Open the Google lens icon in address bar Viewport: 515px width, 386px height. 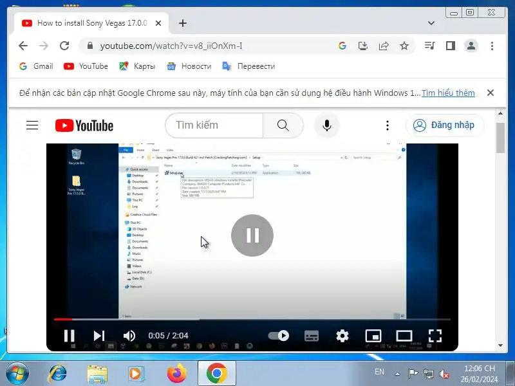342,46
